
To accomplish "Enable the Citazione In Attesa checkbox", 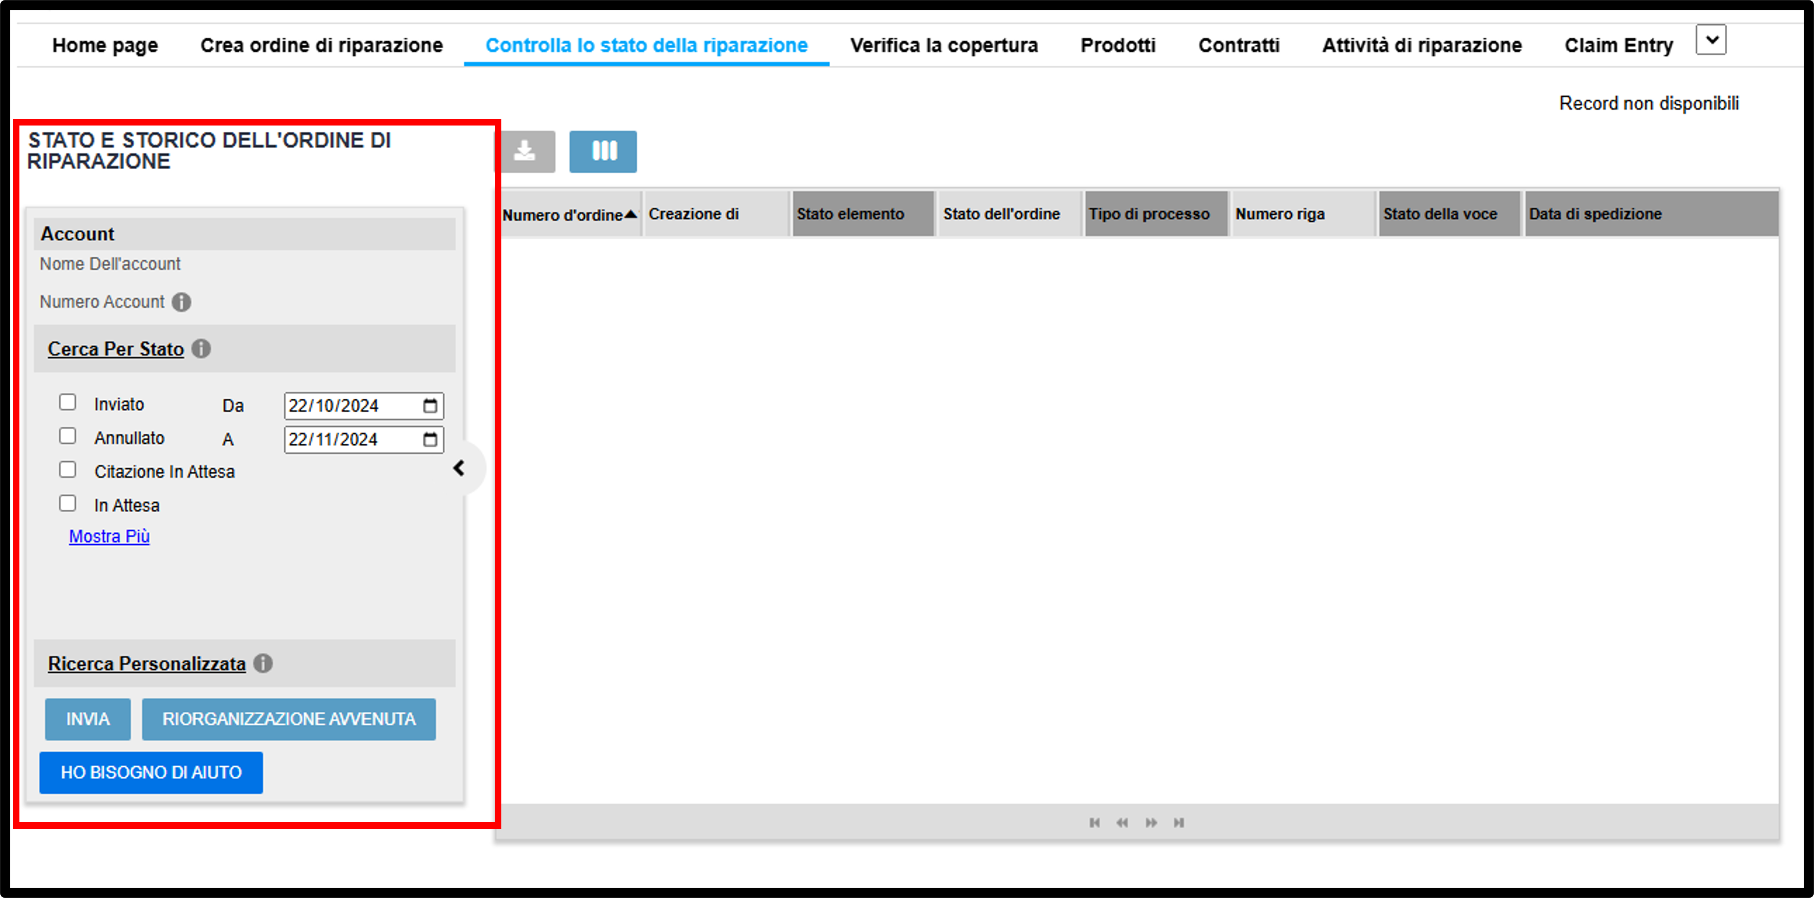I will [x=68, y=469].
